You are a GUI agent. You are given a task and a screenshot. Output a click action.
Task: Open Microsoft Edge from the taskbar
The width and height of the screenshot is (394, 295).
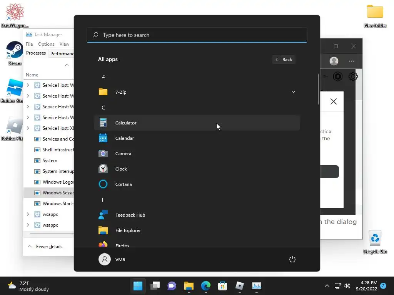[205, 286]
